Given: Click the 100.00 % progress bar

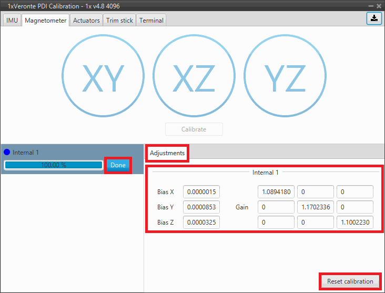Looking at the screenshot, I should coord(53,165).
